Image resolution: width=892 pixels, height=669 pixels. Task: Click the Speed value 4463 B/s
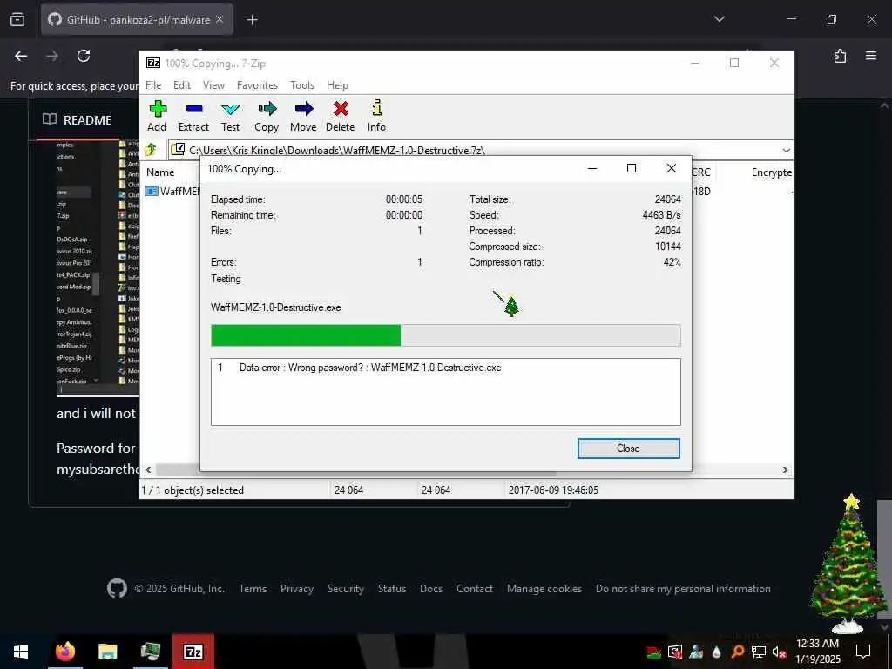pyautogui.click(x=662, y=215)
